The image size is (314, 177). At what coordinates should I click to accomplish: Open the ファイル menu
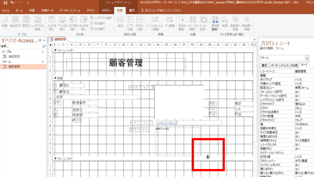coord(5,10)
